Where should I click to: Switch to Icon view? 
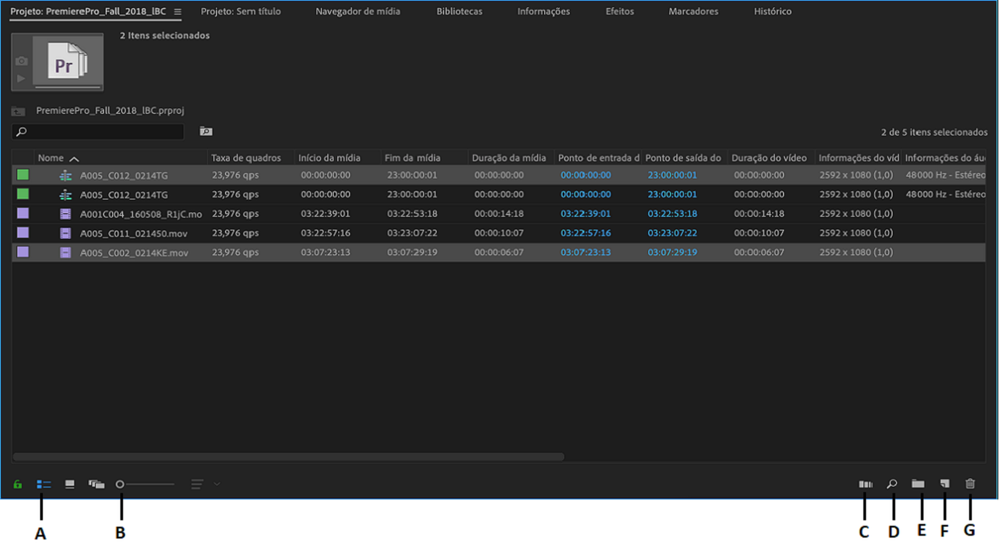(69, 485)
